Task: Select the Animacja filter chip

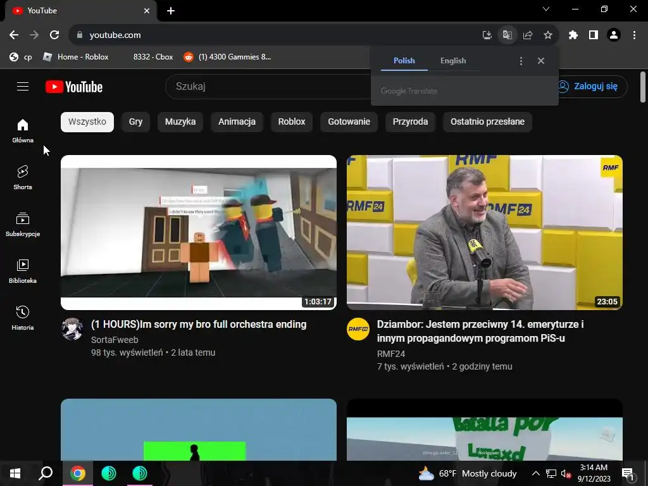Action: (x=237, y=122)
